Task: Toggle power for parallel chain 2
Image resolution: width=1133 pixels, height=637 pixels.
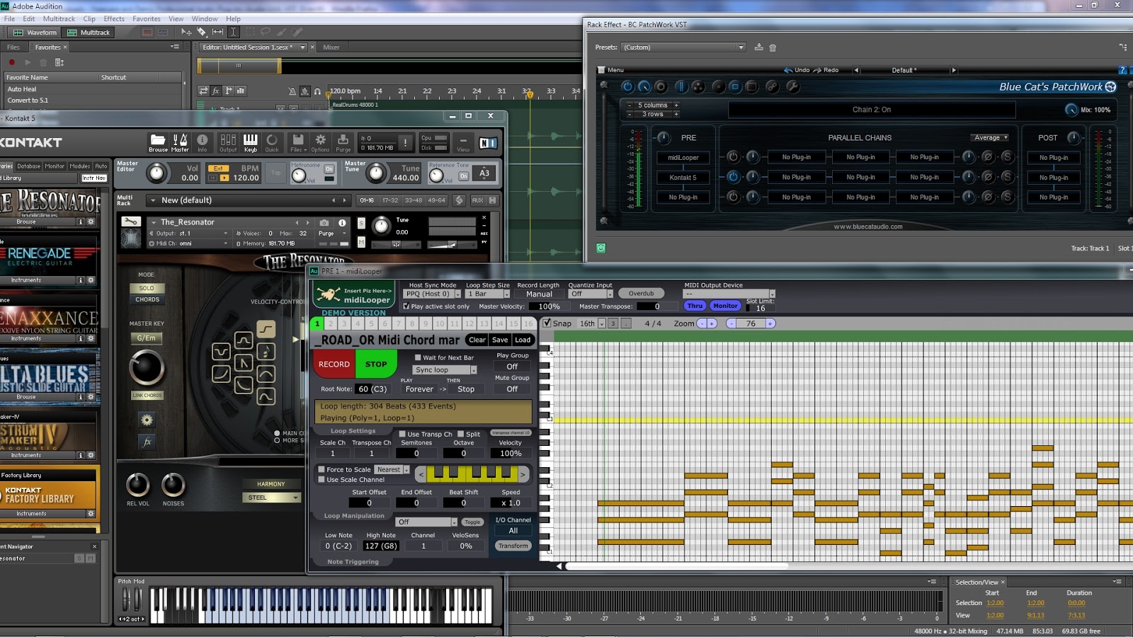Action: (733, 177)
